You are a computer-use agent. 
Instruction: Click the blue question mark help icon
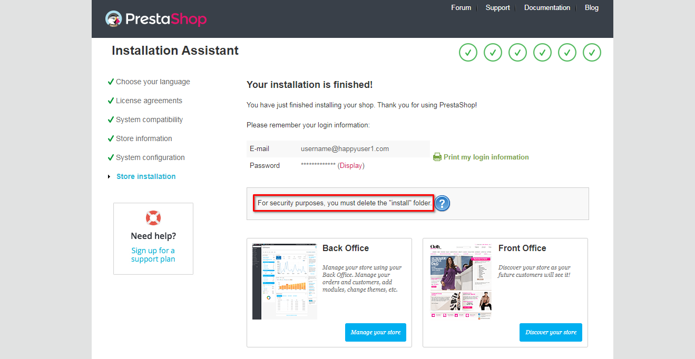coord(442,203)
